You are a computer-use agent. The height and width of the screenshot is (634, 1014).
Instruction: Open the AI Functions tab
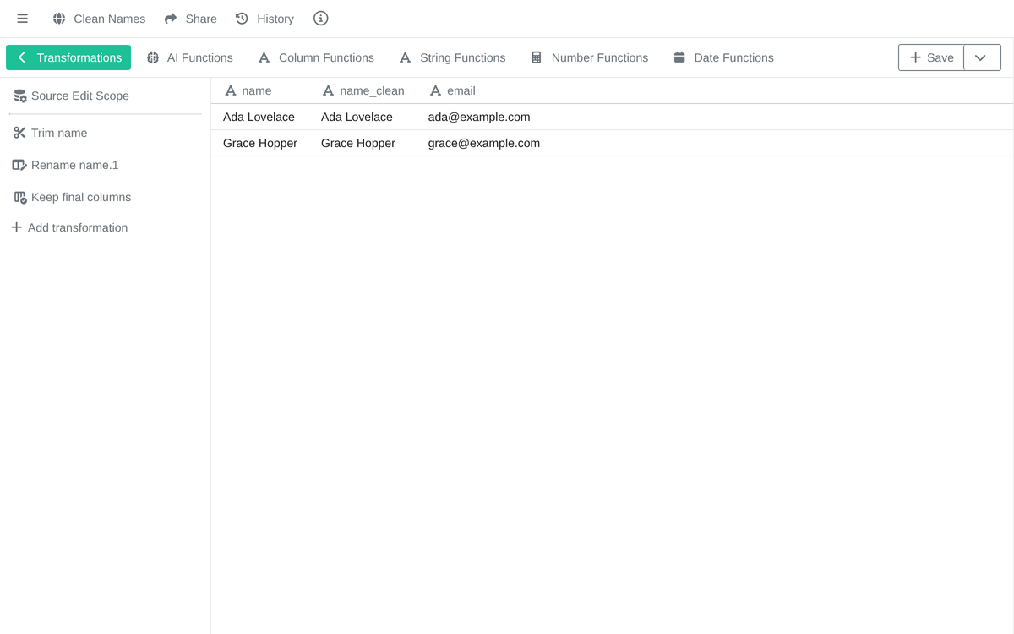189,57
